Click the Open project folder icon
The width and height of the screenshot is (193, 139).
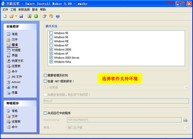pyautogui.click(x=12, y=16)
